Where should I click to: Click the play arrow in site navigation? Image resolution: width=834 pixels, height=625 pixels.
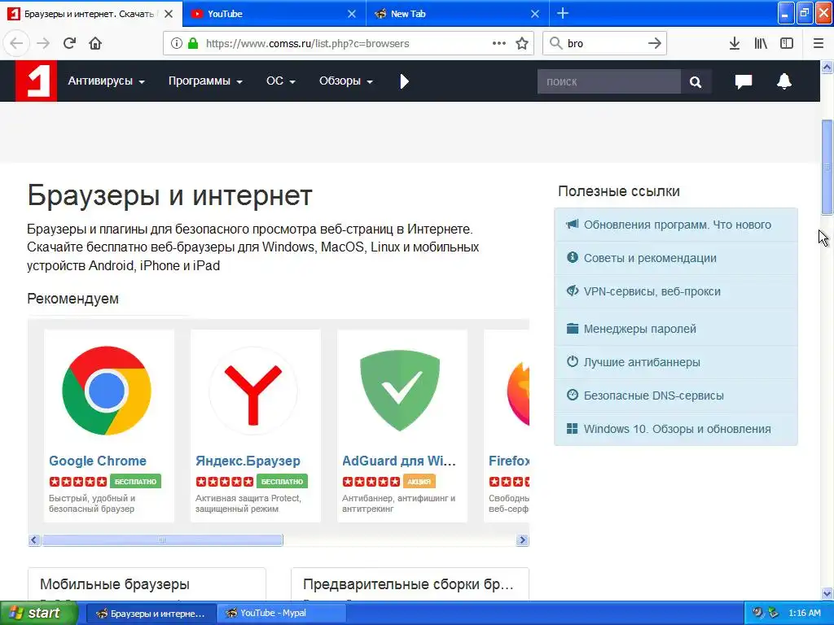click(404, 81)
